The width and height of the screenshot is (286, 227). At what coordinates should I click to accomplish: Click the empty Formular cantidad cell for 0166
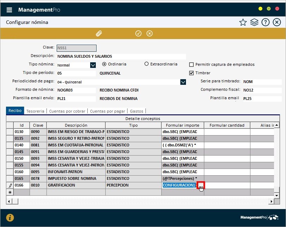227,185
